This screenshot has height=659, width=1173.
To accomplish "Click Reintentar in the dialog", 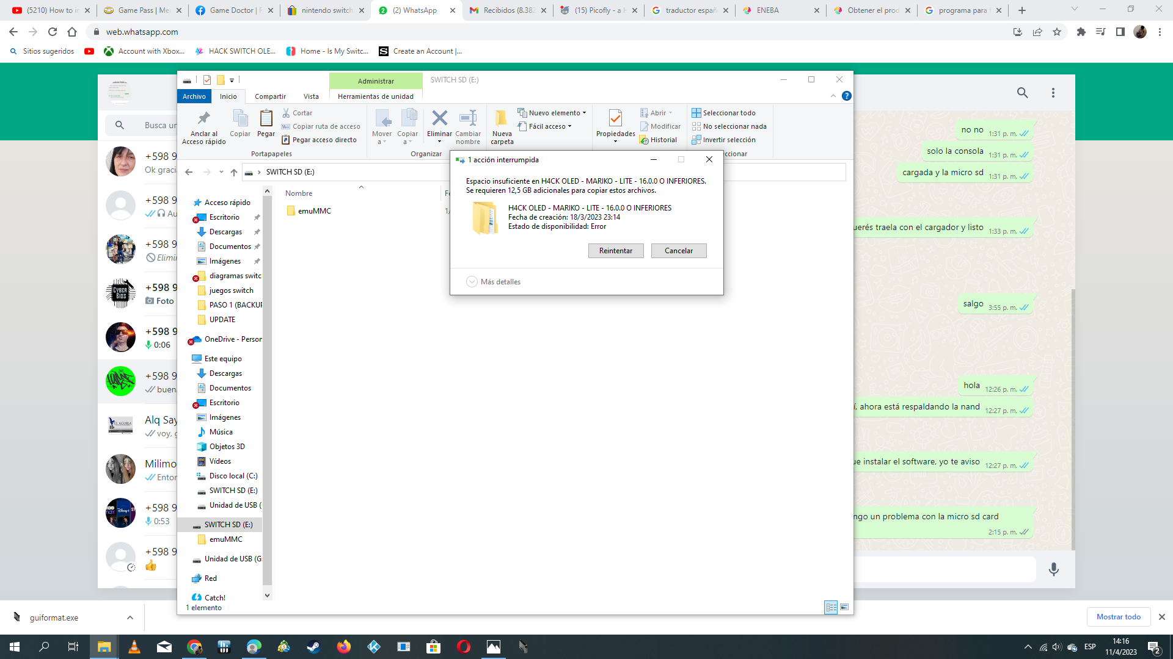I will click(616, 251).
